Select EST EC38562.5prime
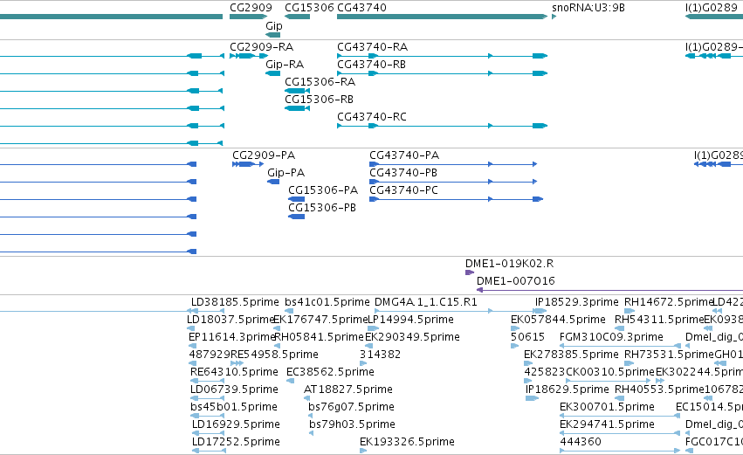 (x=330, y=373)
